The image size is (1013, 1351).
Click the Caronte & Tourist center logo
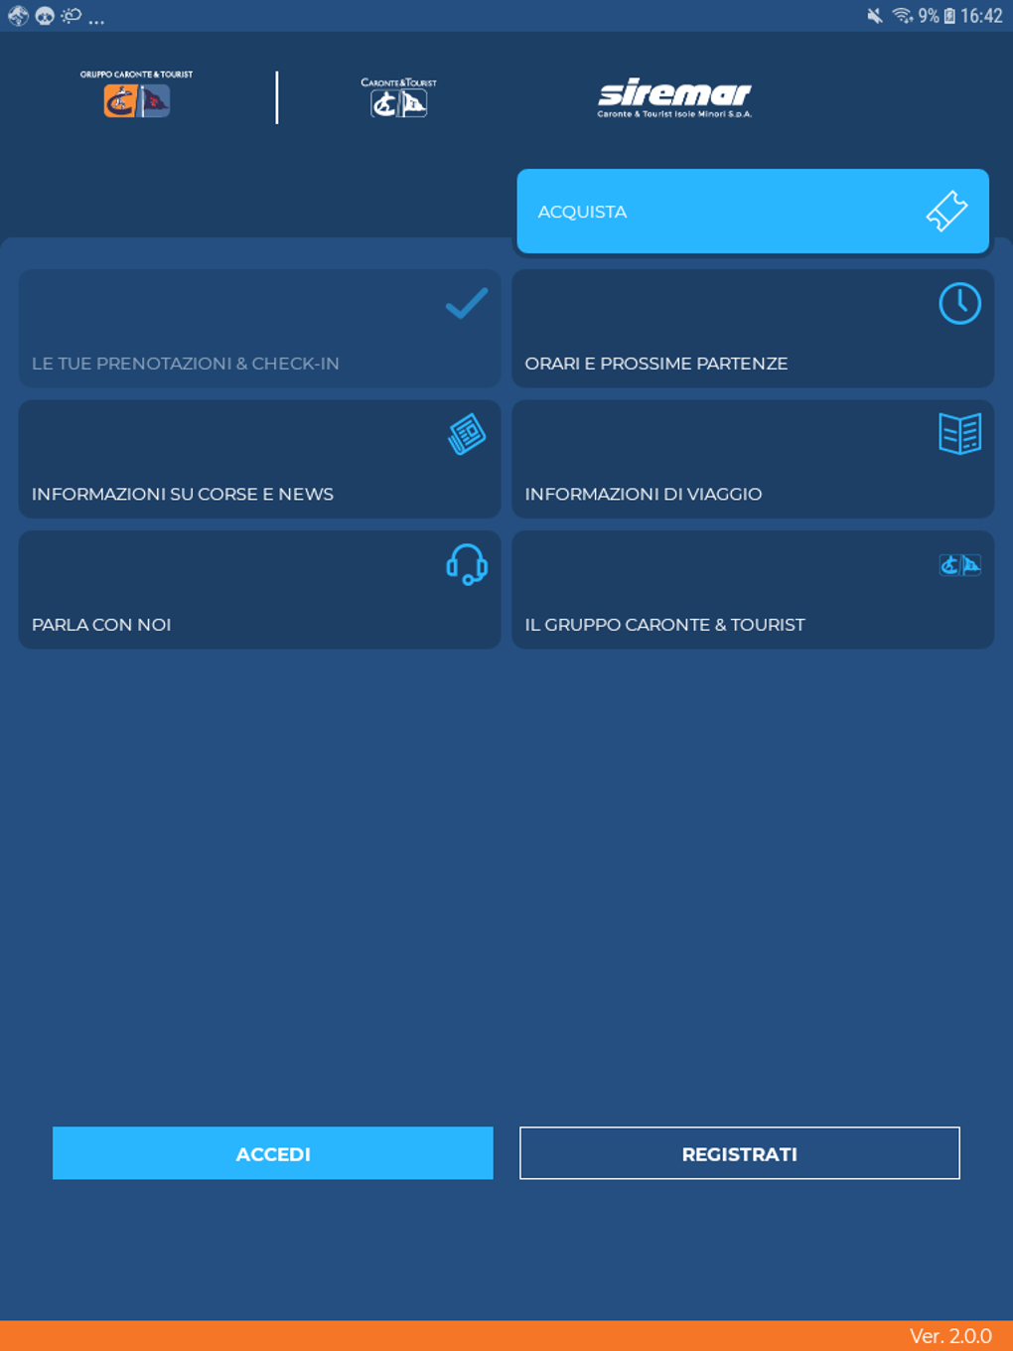pos(398,97)
